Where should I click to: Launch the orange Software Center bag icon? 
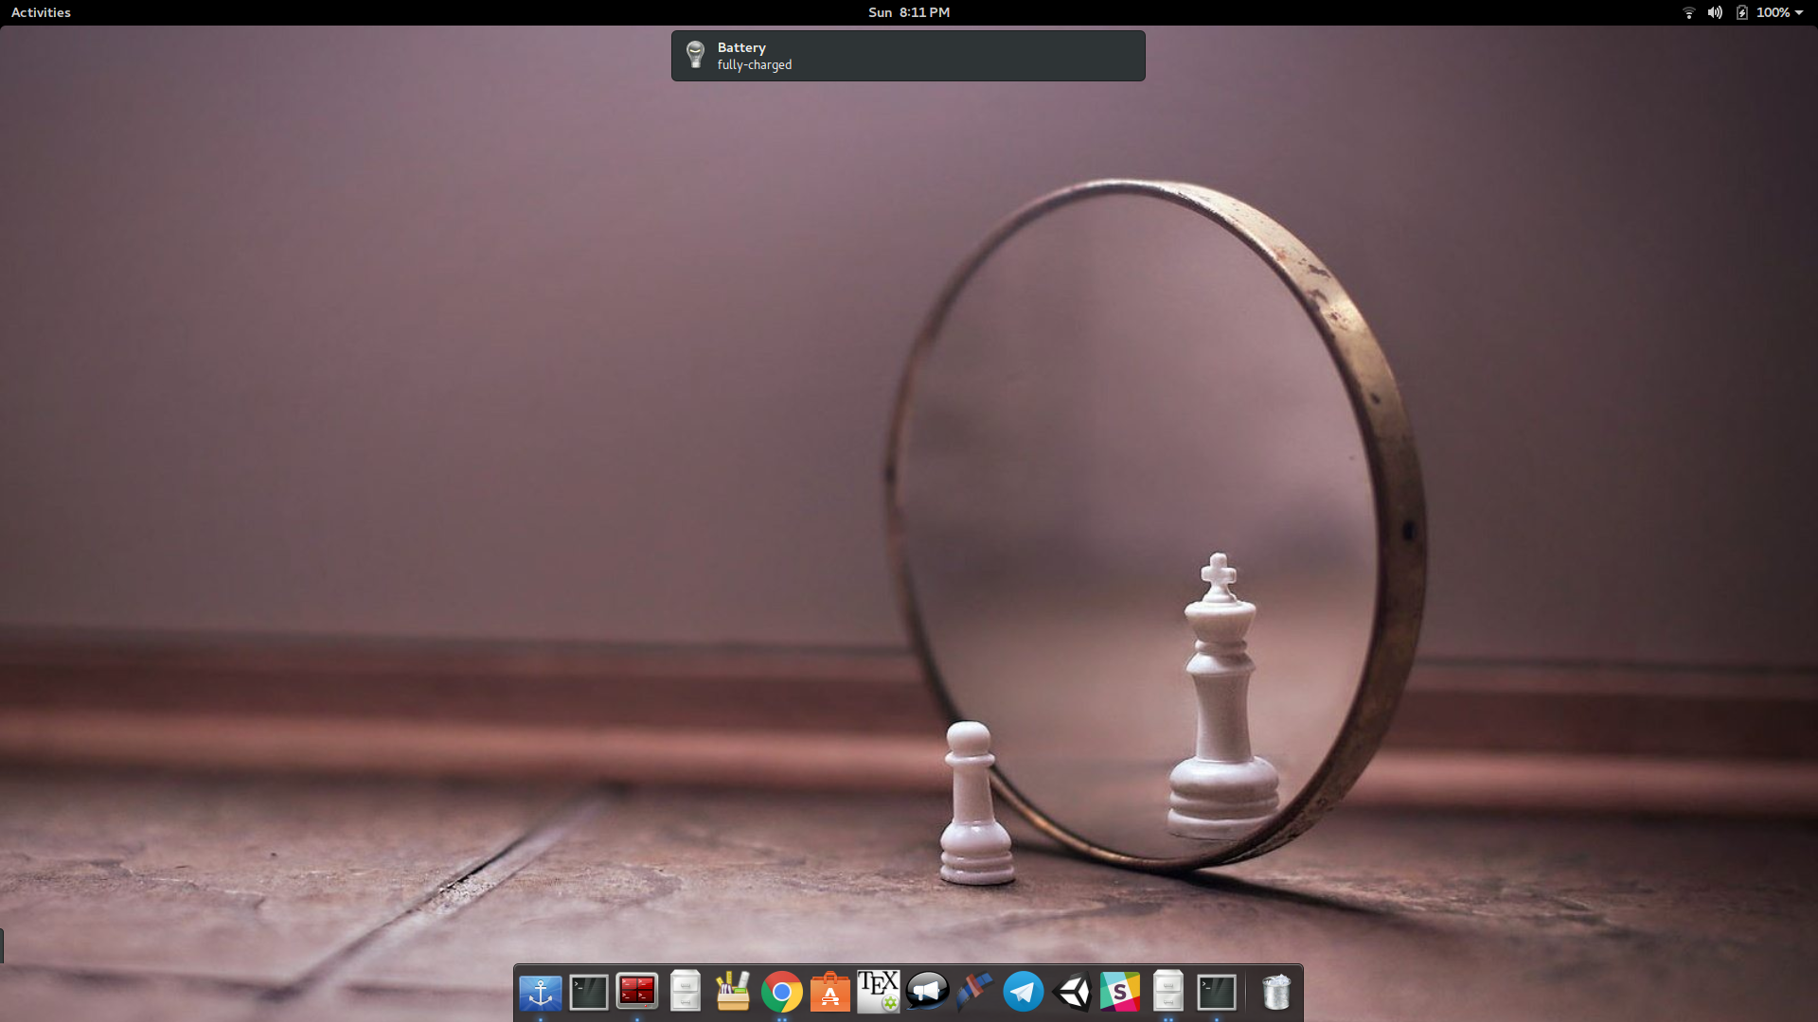pos(829,993)
